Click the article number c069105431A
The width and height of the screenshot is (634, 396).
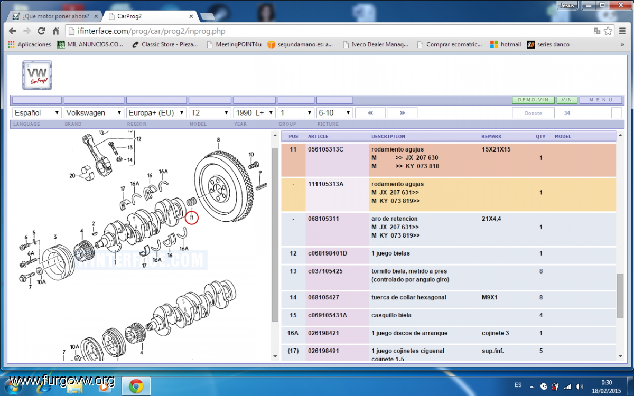[328, 315]
